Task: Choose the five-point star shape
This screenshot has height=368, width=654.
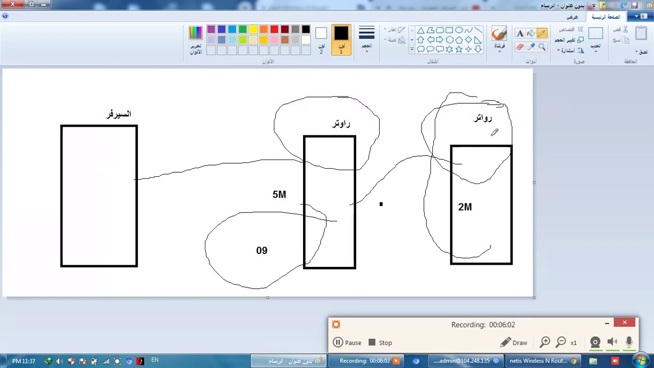Action: 459,49
